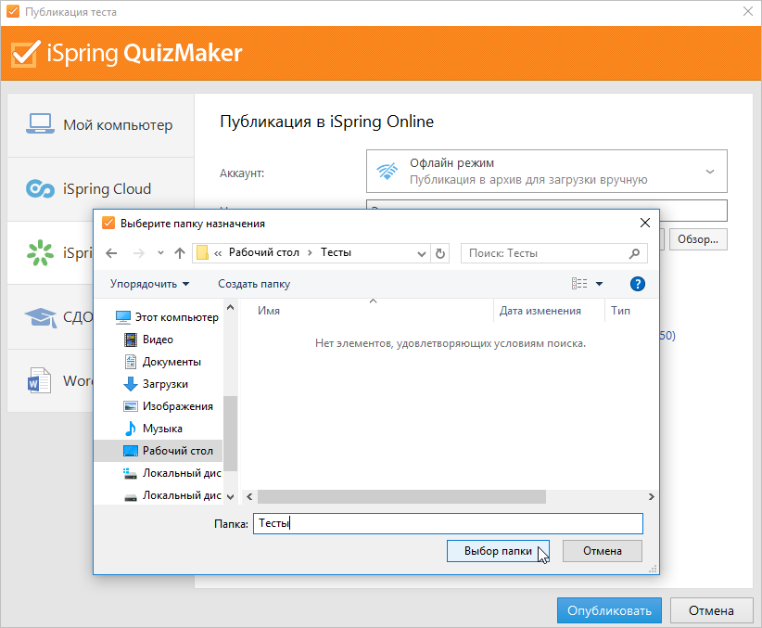Sort by Дата изменения column header
The height and width of the screenshot is (628, 762).
(x=540, y=311)
